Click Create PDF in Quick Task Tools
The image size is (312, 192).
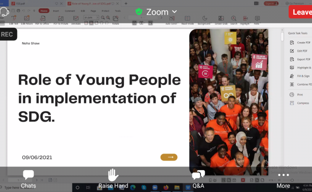303,43
